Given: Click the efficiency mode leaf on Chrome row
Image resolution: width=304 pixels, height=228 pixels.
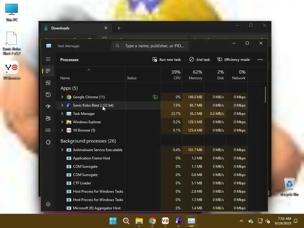Looking at the screenshot, I should 155,97.
